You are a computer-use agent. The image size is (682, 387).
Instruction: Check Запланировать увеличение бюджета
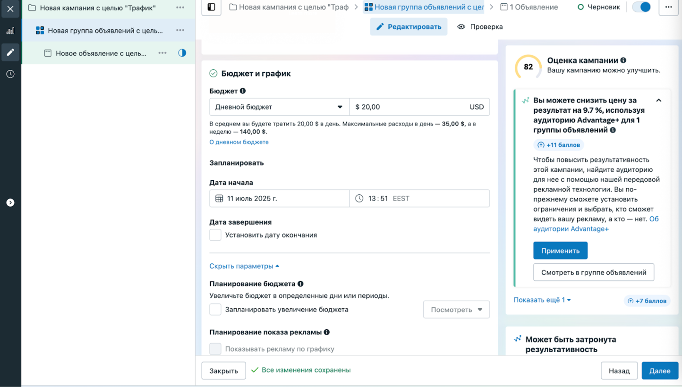coord(215,309)
